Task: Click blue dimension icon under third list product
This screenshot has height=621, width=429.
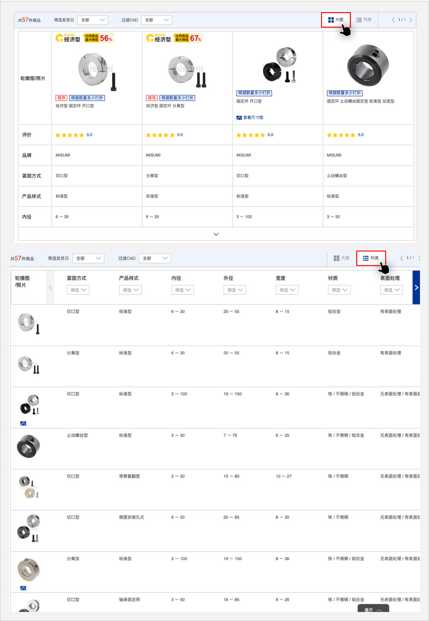Action: (23, 424)
